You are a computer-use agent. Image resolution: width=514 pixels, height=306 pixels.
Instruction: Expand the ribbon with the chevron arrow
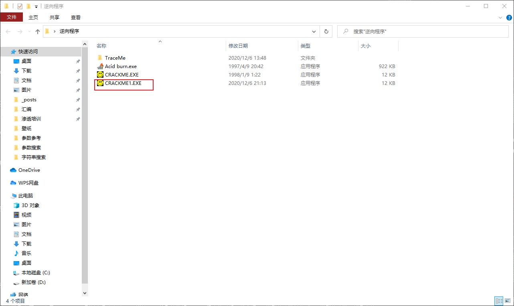point(500,18)
